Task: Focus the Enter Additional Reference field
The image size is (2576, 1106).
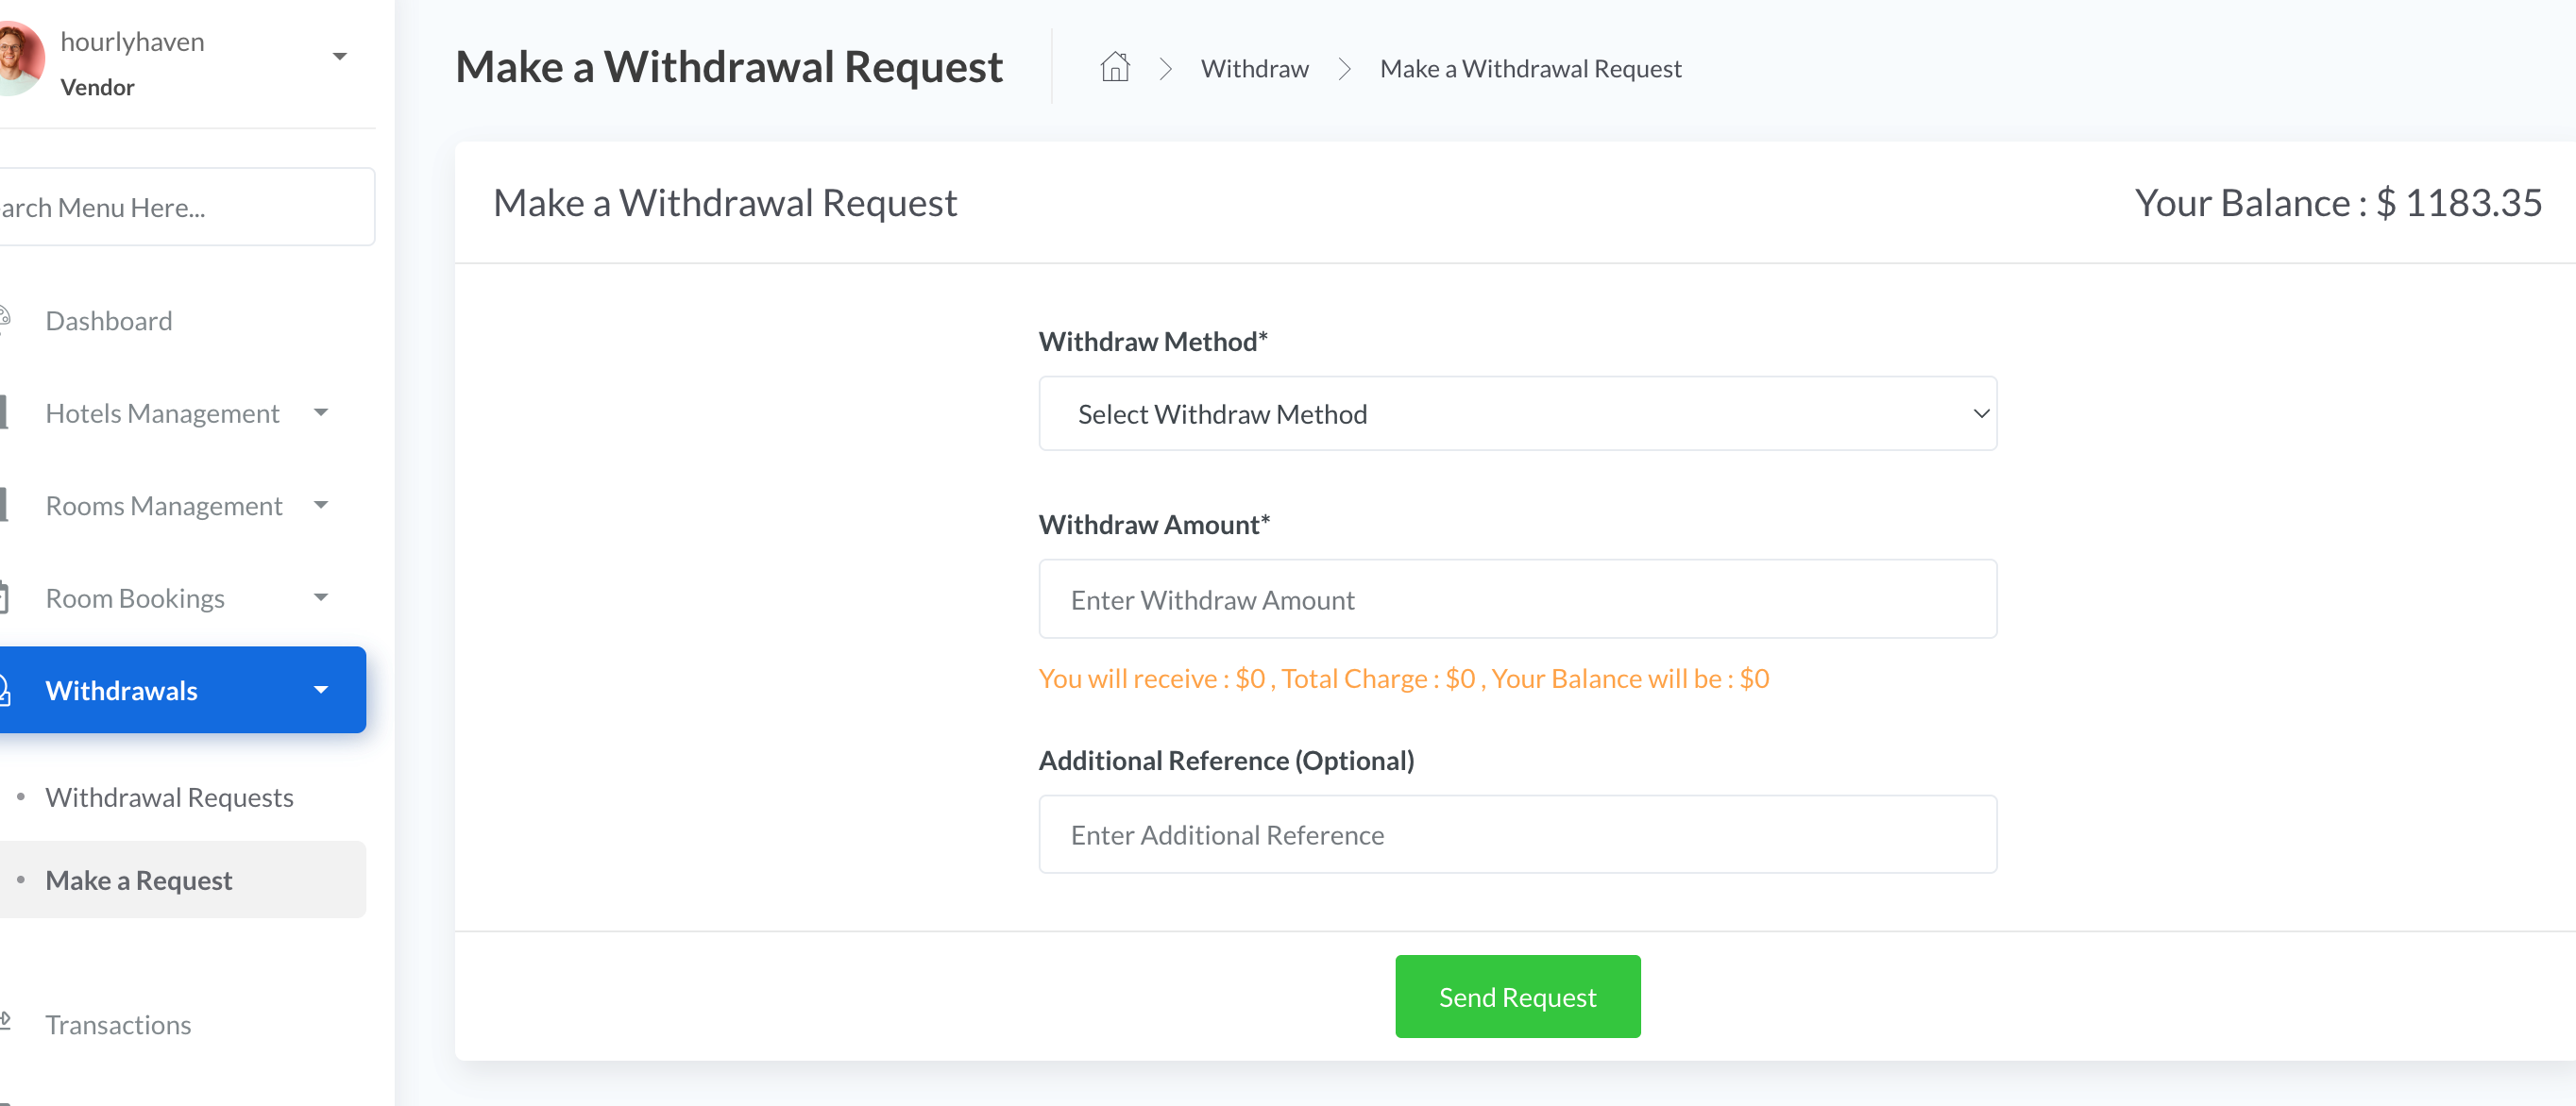Action: point(1517,834)
